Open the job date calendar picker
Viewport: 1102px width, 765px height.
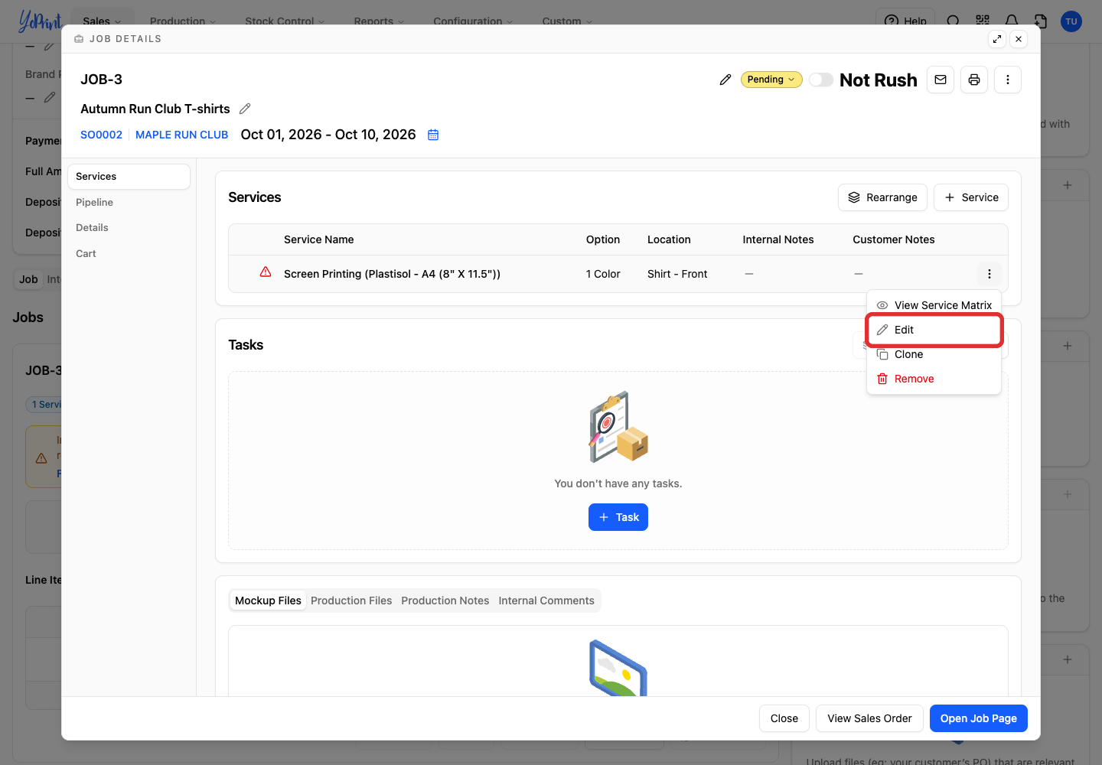coord(433,135)
